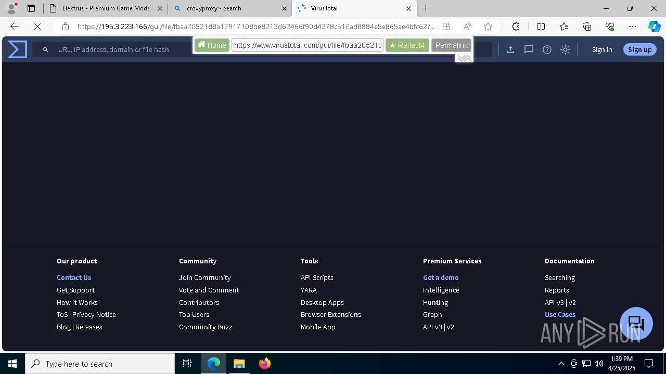This screenshot has height=374, width=666.
Task: Open Task View in the taskbar
Action: tap(187, 364)
